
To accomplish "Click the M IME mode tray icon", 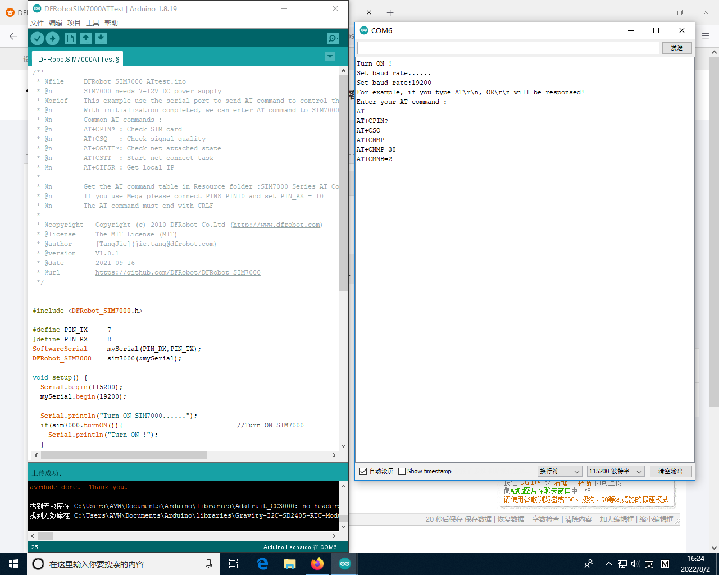I will click(x=665, y=564).
